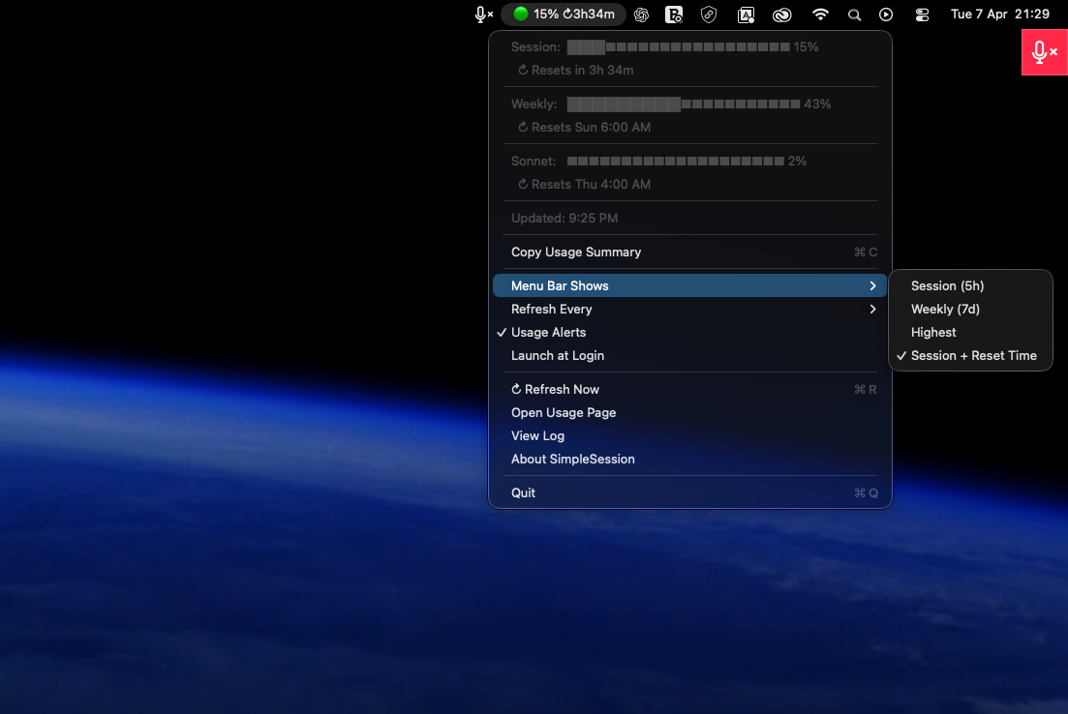Click the 'Updated: 9:25 PM' text
This screenshot has height=714, width=1068.
click(565, 219)
